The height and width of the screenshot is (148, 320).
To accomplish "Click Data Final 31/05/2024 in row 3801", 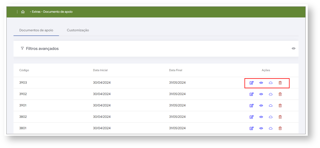I will (x=177, y=128).
